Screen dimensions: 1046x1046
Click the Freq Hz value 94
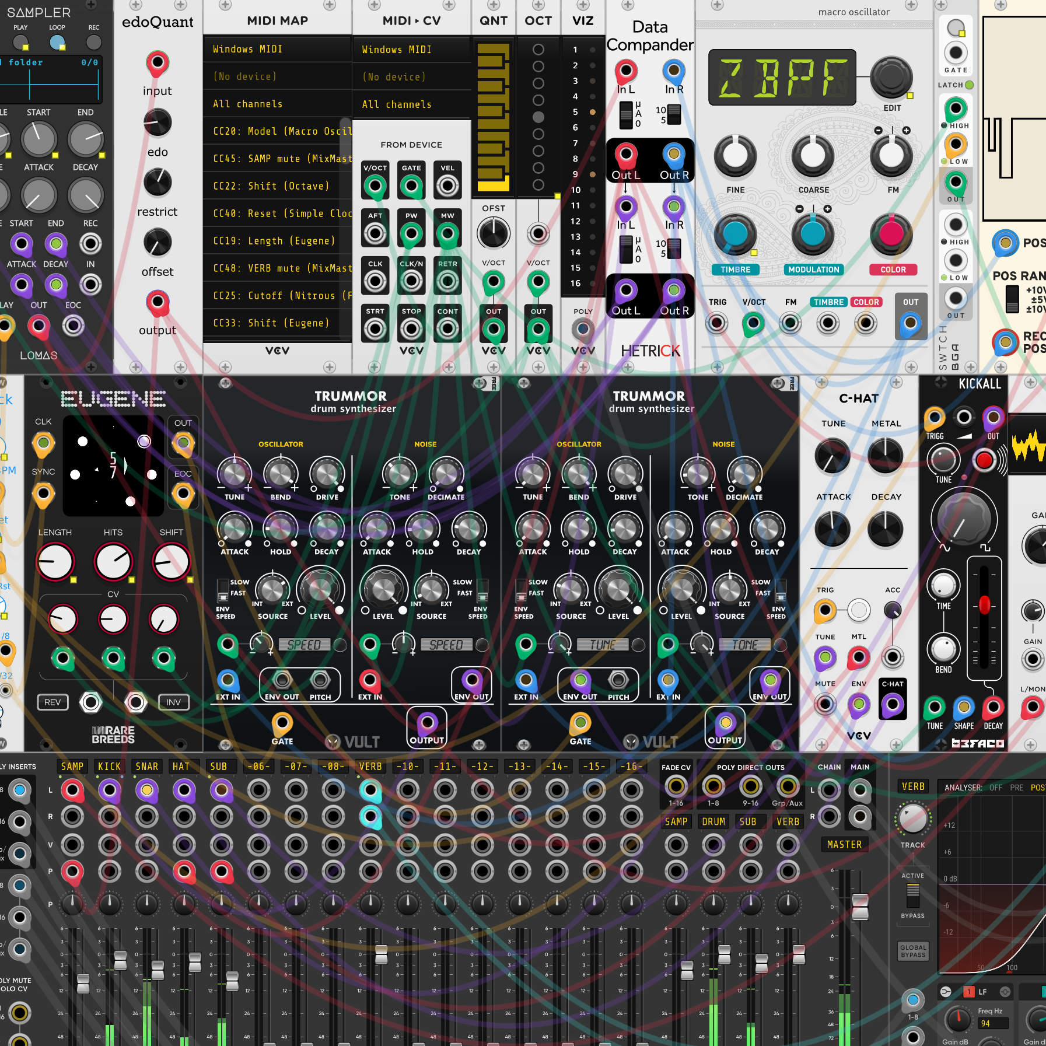click(992, 1023)
